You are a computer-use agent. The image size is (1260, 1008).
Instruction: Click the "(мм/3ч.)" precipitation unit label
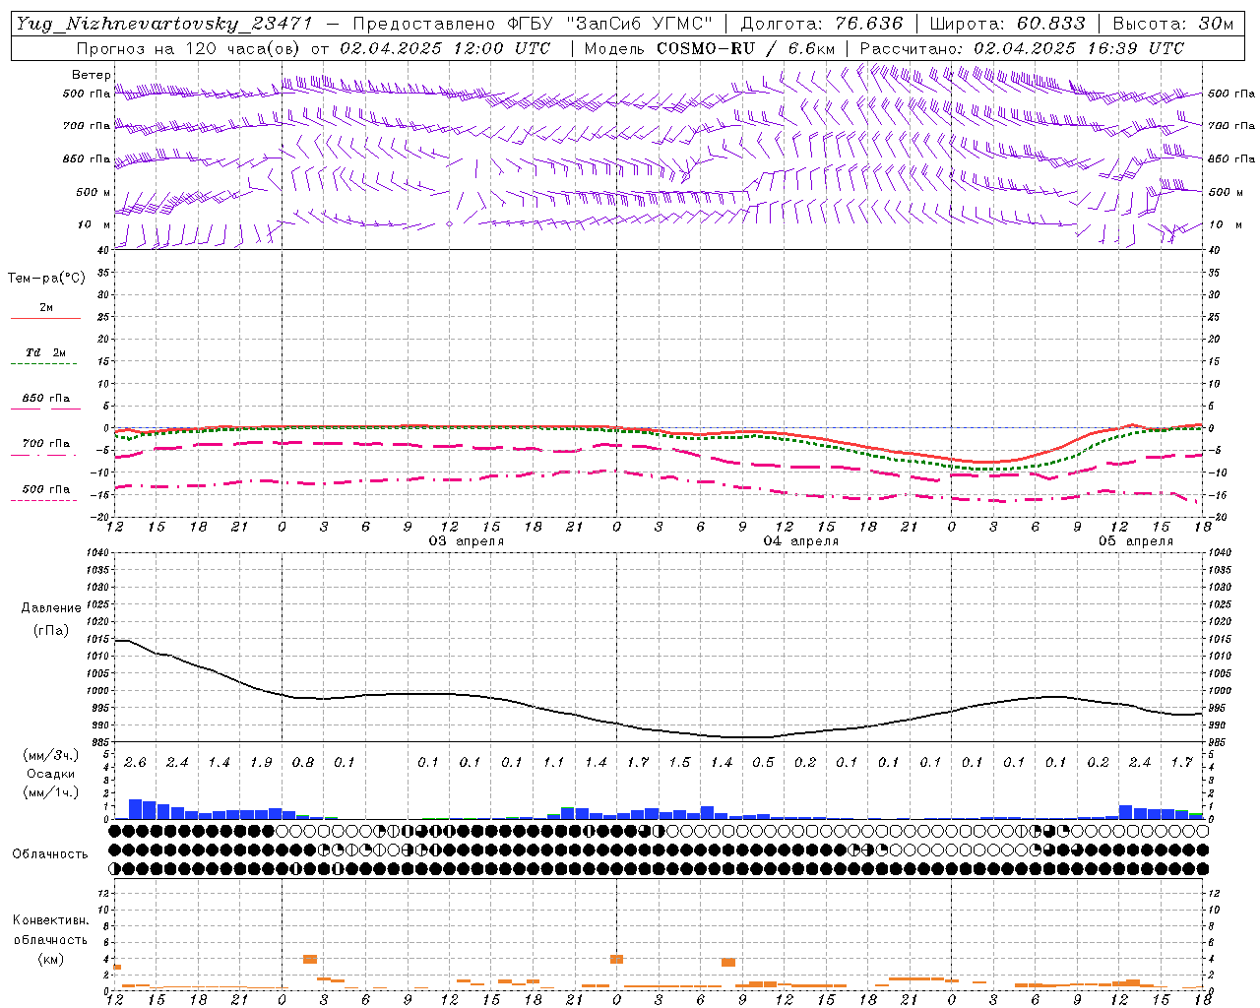click(x=51, y=755)
